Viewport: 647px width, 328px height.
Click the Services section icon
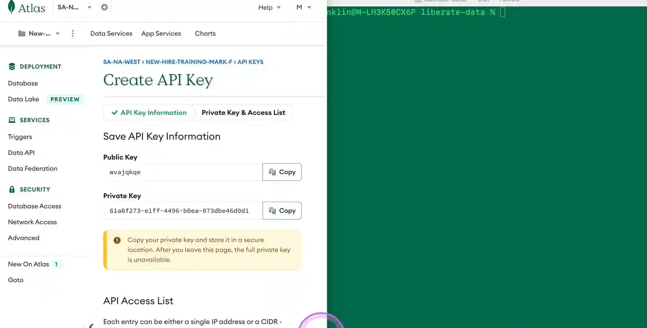coord(12,120)
